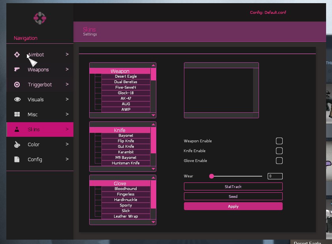Collapse the Knife tree header
The image size is (332, 244).
click(x=120, y=130)
